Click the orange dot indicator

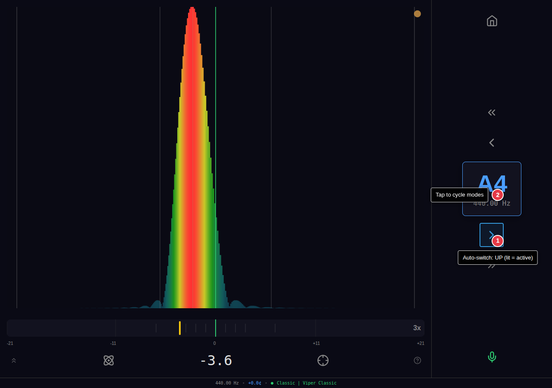417,14
